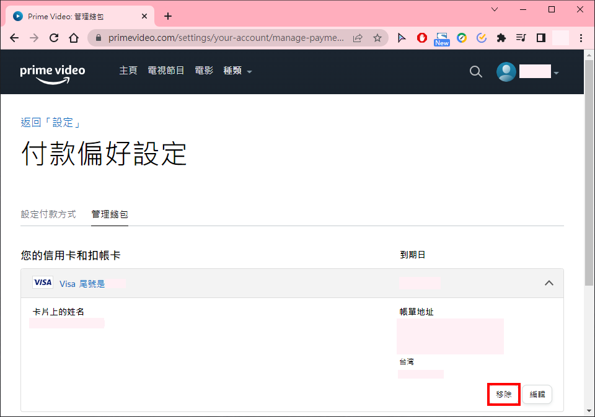Open Prime Video search
The width and height of the screenshot is (595, 417).
[476, 71]
